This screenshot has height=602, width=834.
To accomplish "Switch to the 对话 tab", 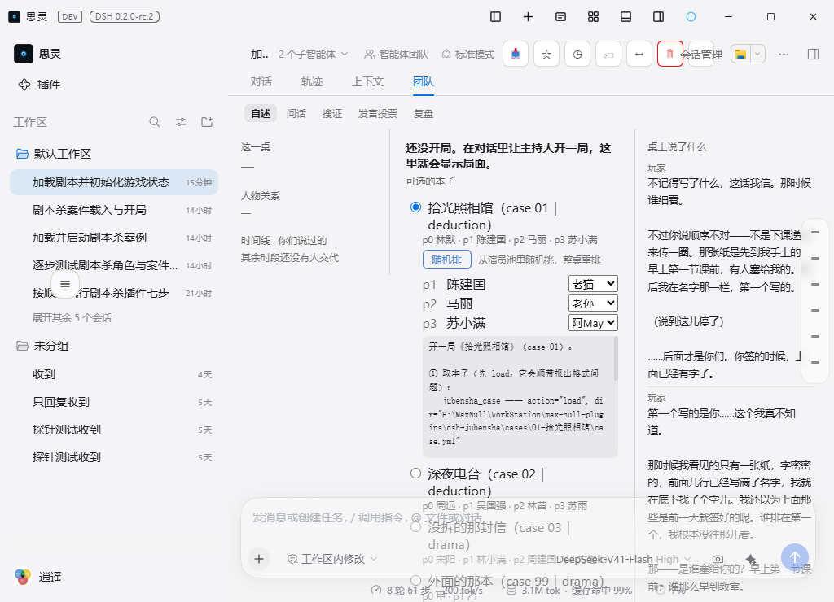I will pos(261,81).
